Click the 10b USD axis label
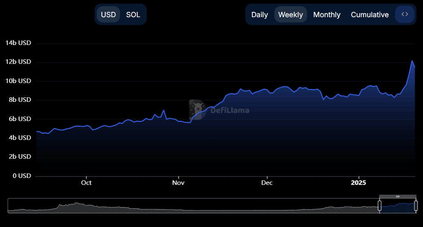The height and width of the screenshot is (227, 423). click(18, 81)
